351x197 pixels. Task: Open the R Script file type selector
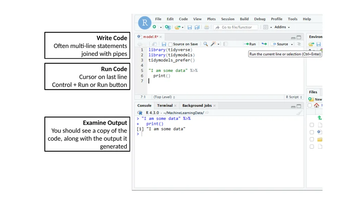294,97
